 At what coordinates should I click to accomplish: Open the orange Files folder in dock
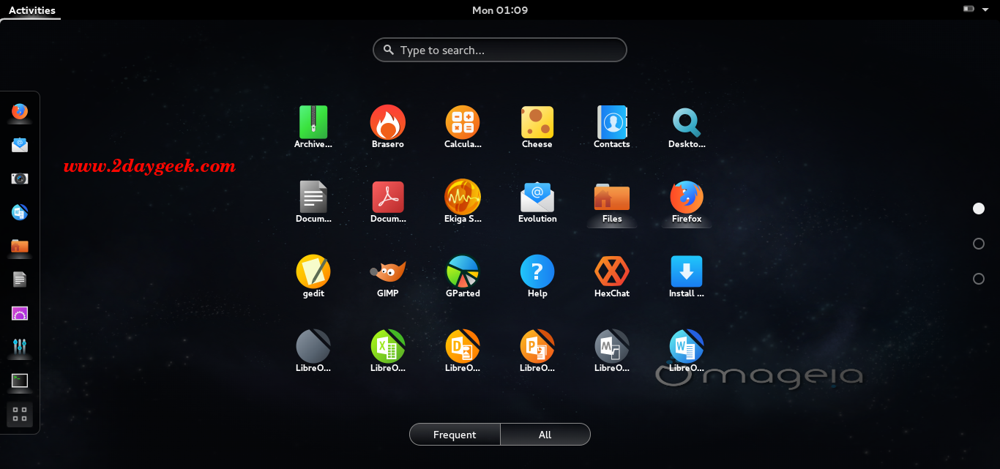click(x=20, y=246)
